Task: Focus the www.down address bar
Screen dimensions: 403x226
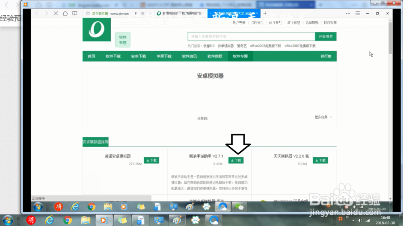Action: tap(120, 14)
